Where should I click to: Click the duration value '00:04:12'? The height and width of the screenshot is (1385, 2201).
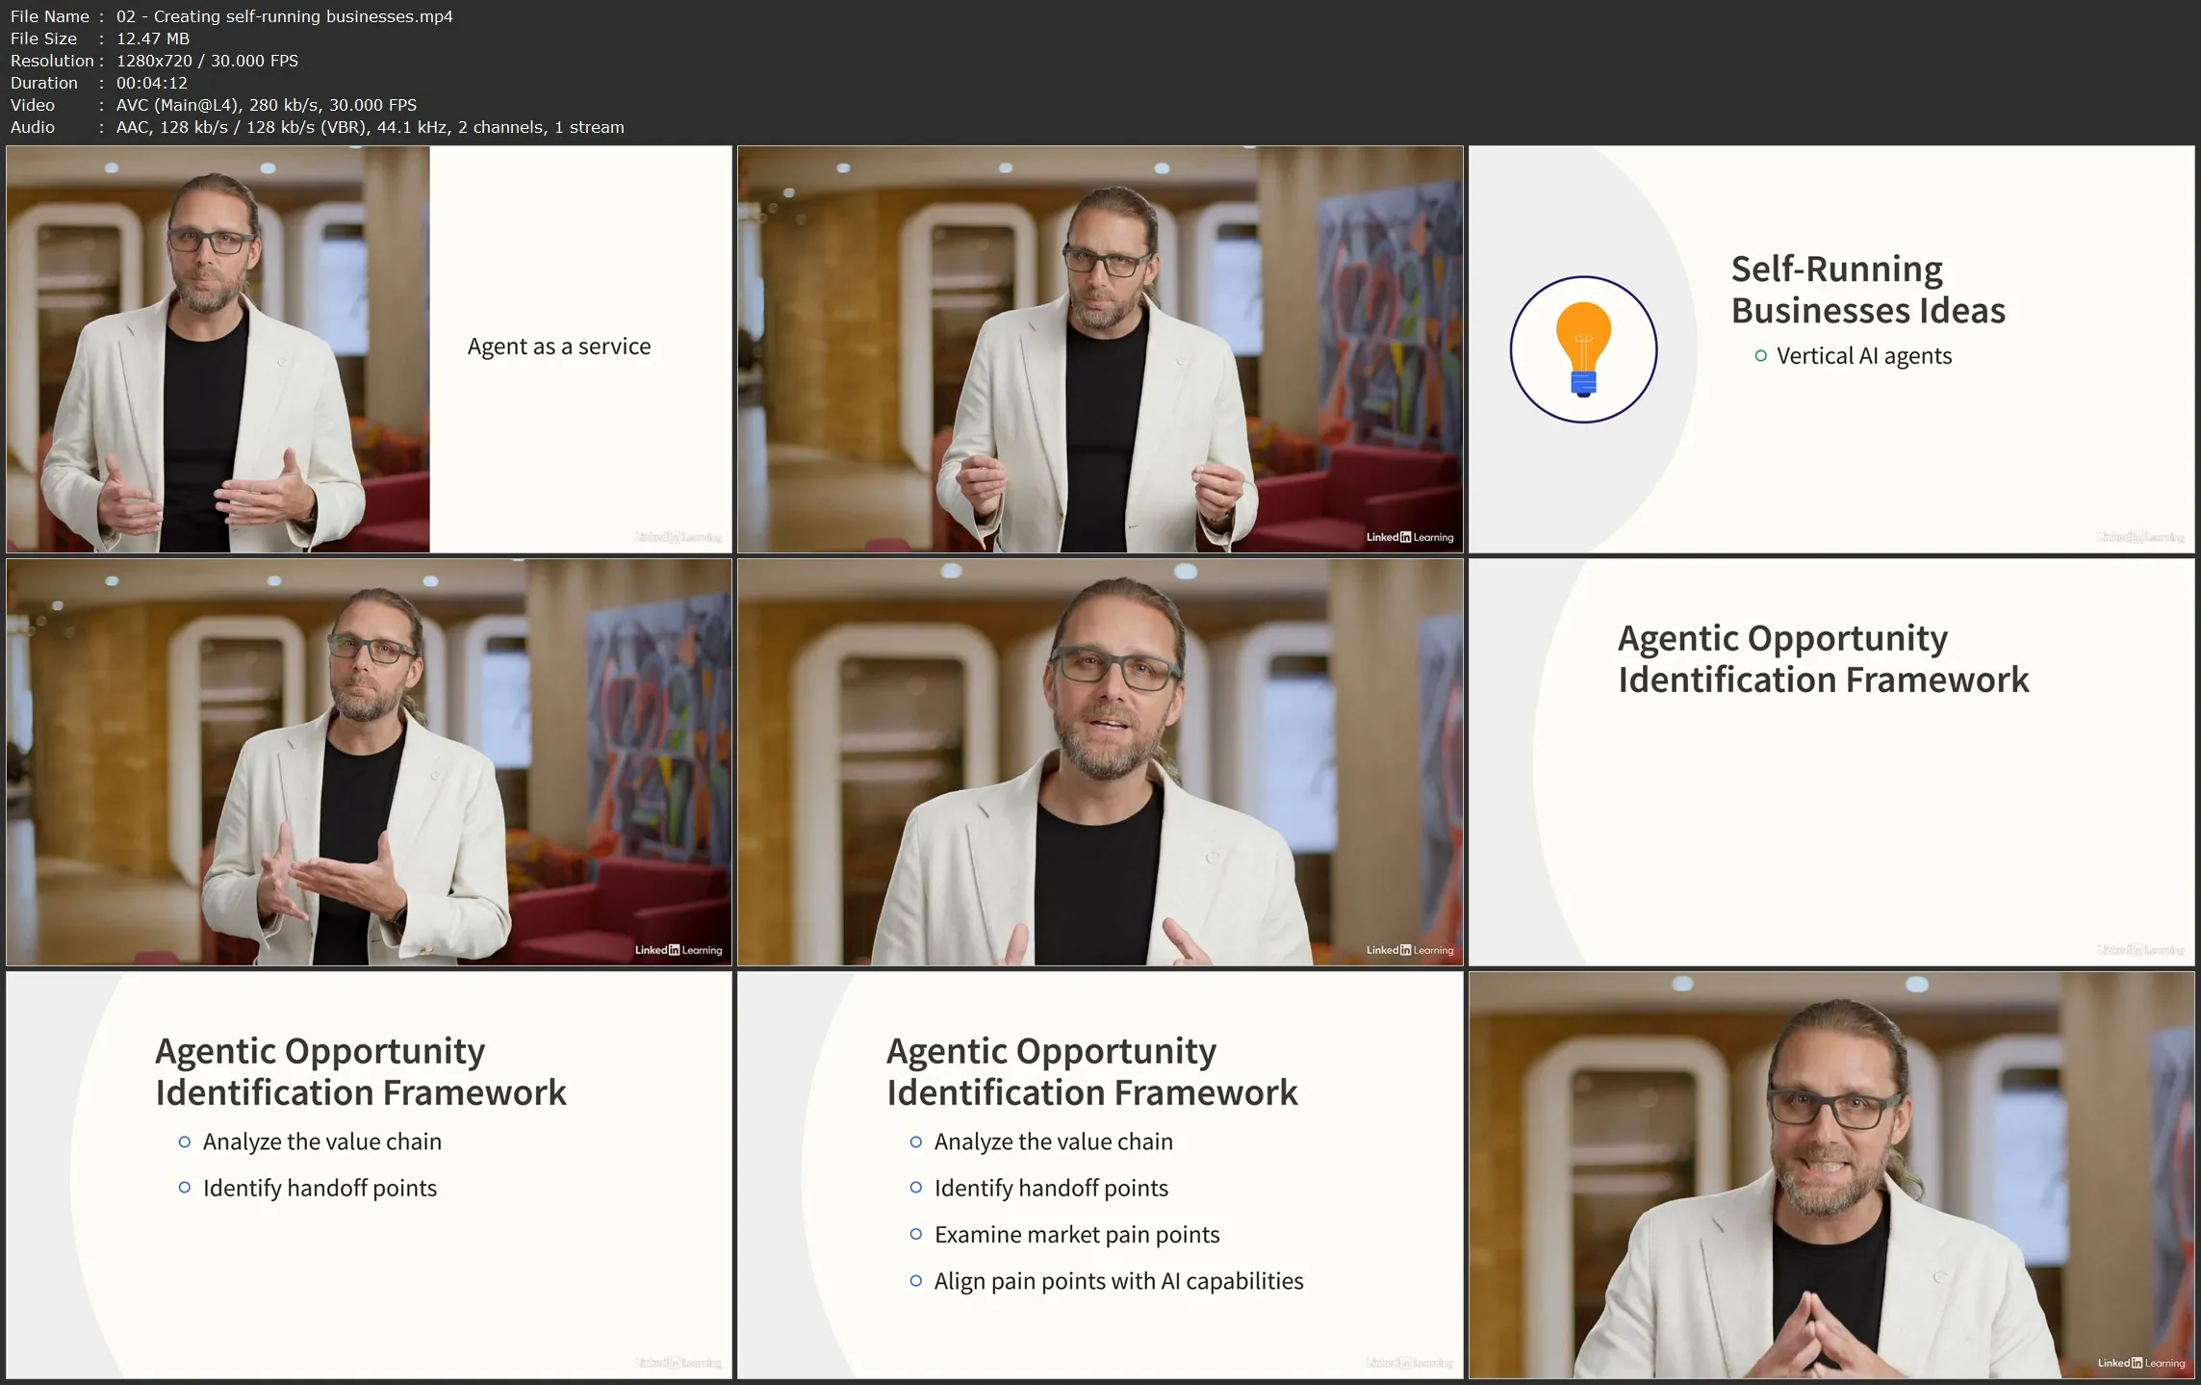(152, 83)
